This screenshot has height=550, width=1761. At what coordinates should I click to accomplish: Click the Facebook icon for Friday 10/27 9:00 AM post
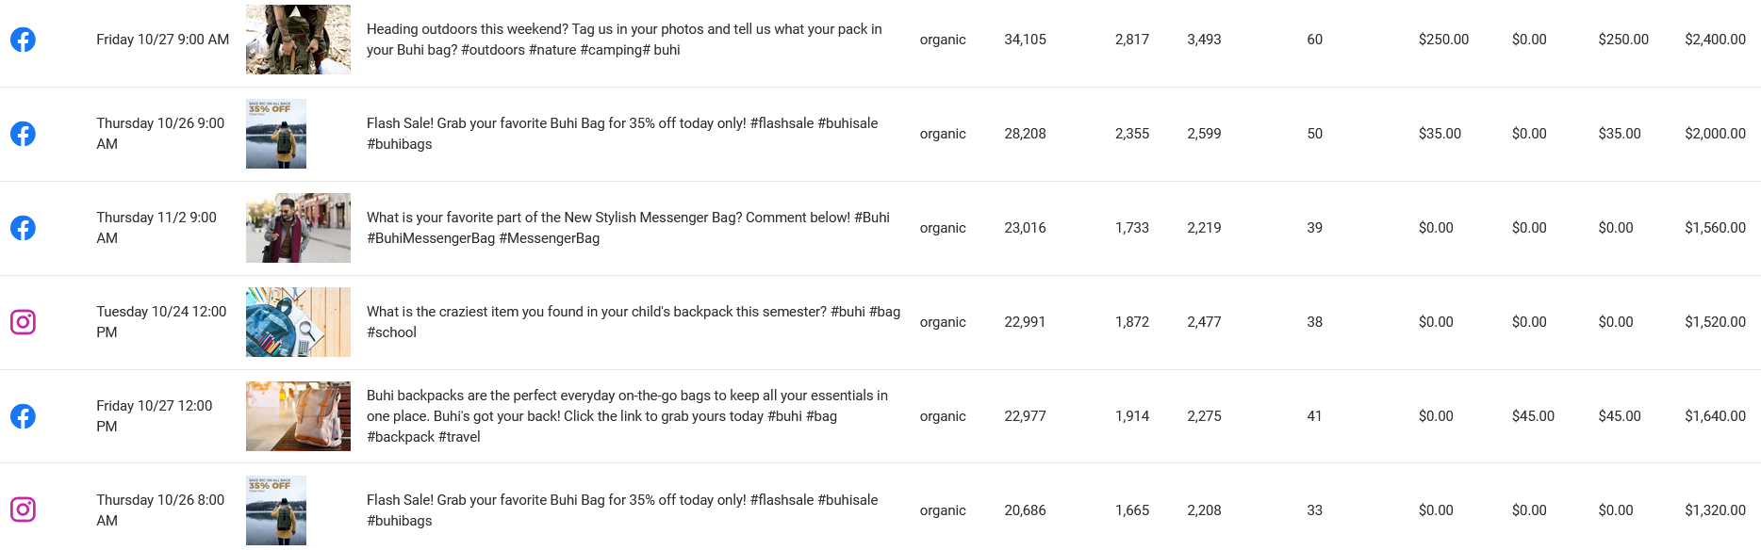click(23, 40)
